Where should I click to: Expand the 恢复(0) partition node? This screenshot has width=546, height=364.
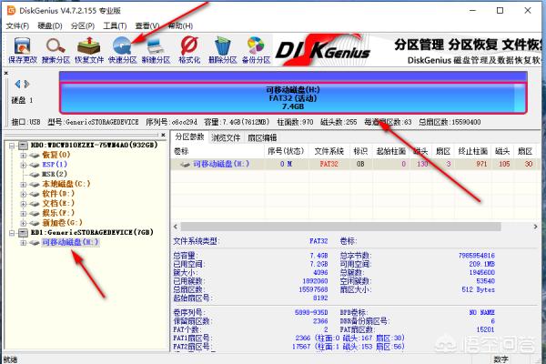click(22, 155)
